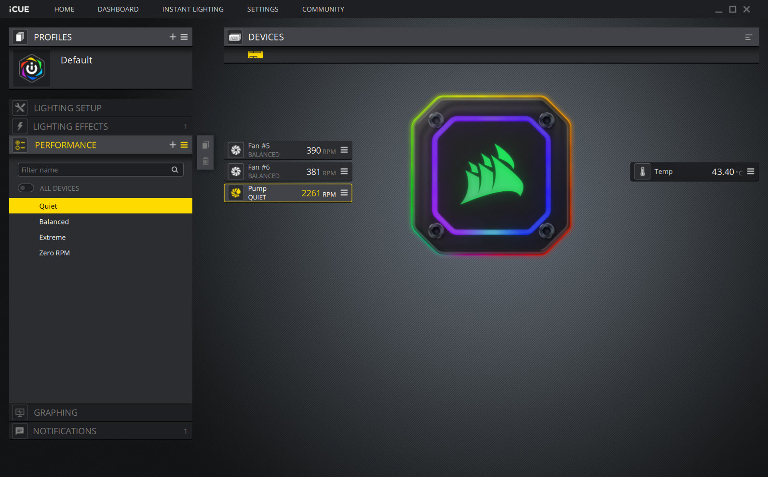Add a new performance preset
The width and height of the screenshot is (768, 477).
[173, 145]
